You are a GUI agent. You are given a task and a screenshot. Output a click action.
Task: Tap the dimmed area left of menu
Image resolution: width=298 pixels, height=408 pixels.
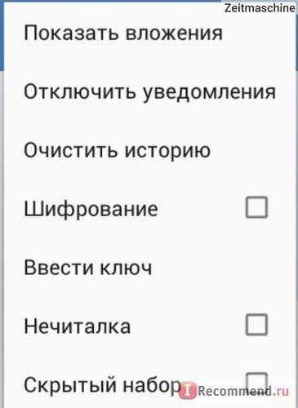coord(2,239)
